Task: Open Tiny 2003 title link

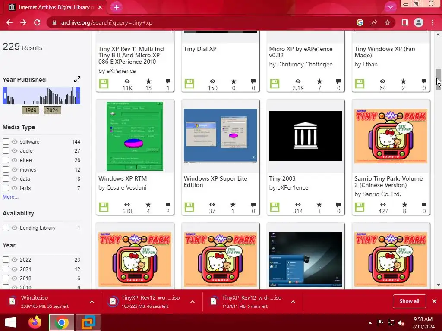Action: click(282, 178)
